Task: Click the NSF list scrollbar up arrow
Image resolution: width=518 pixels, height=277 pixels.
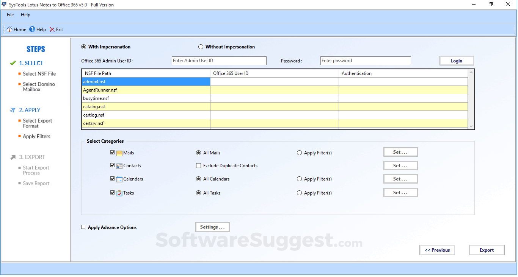Action: pos(471,72)
